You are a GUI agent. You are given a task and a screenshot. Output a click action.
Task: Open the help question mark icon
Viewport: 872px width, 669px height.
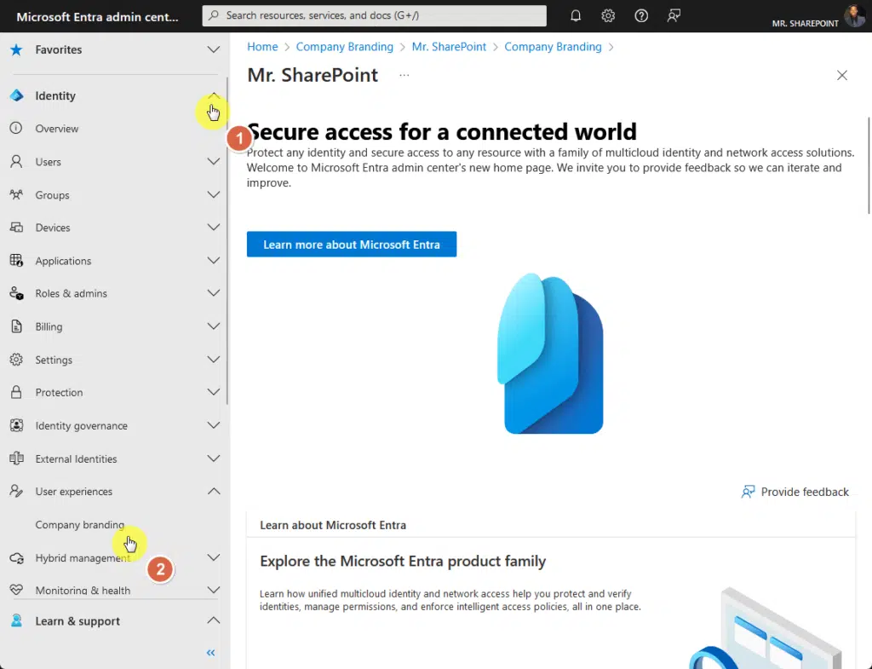(x=641, y=15)
